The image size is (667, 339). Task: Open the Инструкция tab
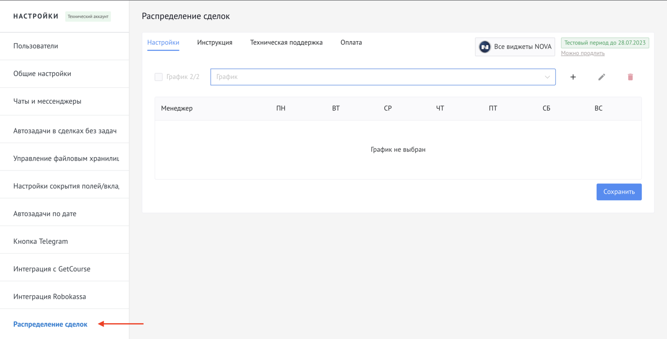[215, 42]
